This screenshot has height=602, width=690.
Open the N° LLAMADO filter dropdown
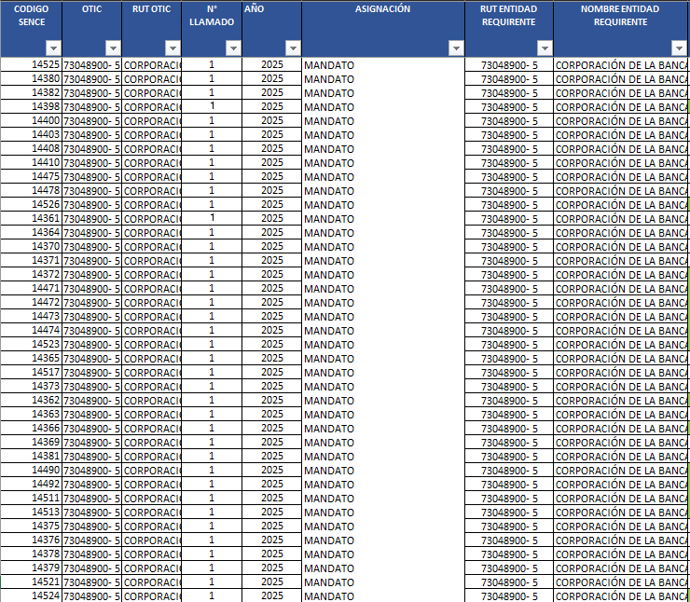[x=233, y=48]
